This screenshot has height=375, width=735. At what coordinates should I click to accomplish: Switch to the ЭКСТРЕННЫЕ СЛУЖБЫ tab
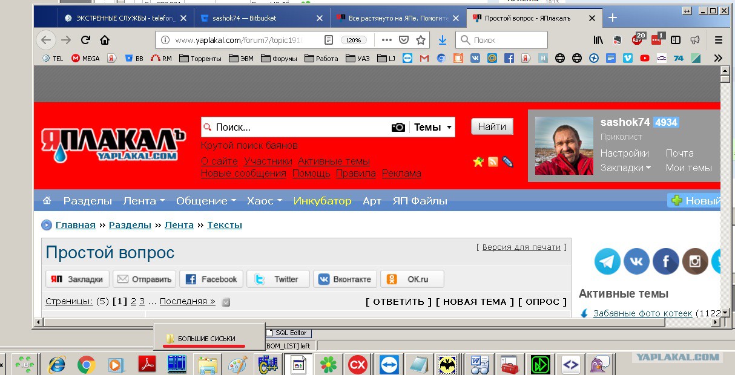[126, 18]
